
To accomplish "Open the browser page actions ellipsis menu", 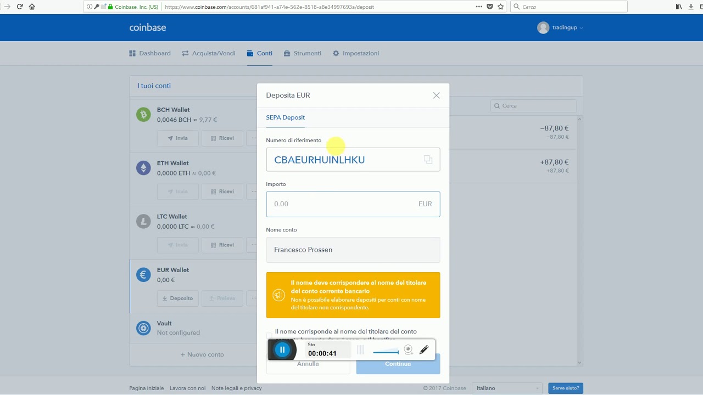I will tap(478, 7).
